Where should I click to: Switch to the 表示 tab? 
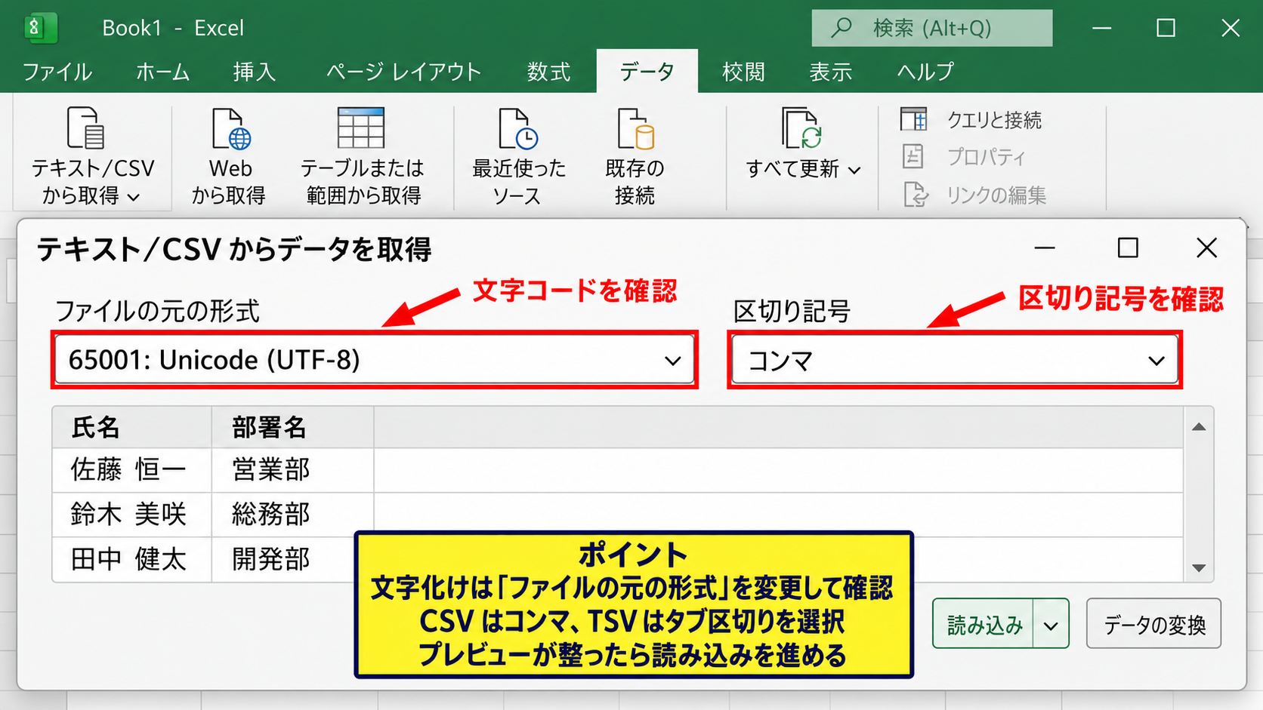click(x=831, y=72)
